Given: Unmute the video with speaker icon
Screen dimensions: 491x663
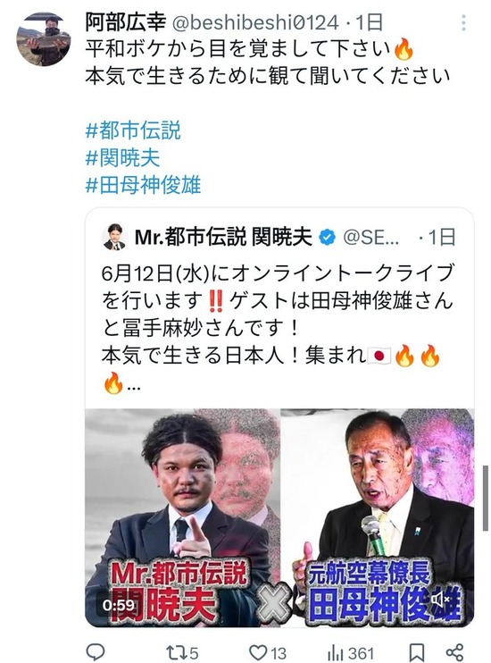Looking at the screenshot, I should (441, 600).
